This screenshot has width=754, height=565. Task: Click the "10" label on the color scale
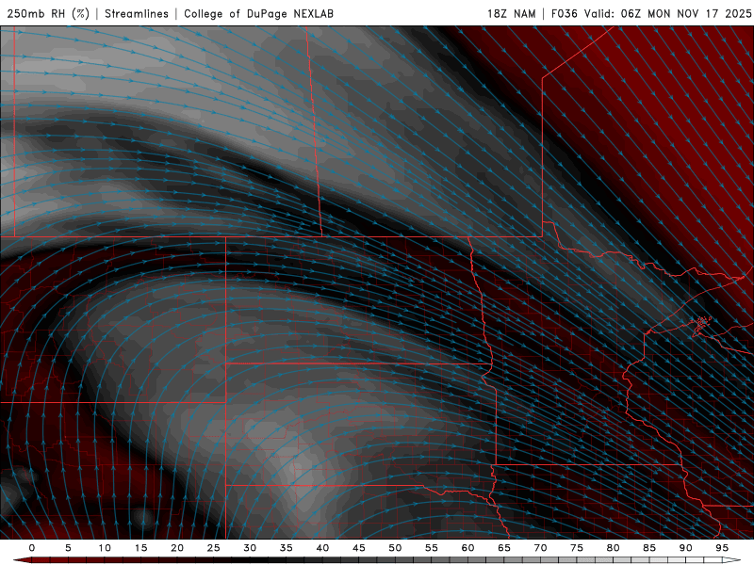[x=105, y=548]
